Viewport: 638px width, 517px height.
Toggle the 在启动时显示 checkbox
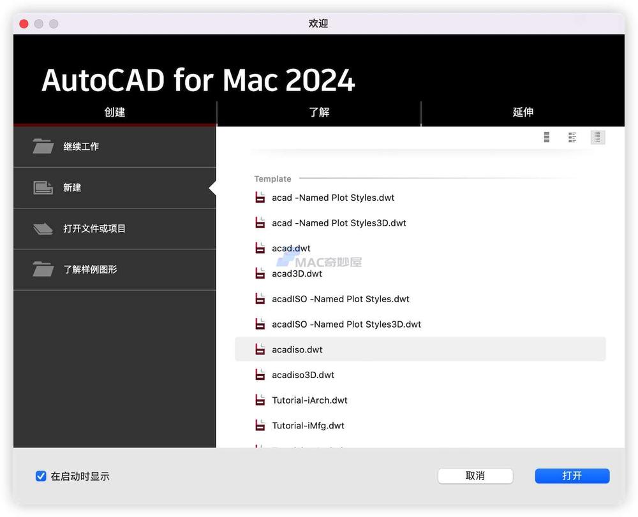coord(41,476)
